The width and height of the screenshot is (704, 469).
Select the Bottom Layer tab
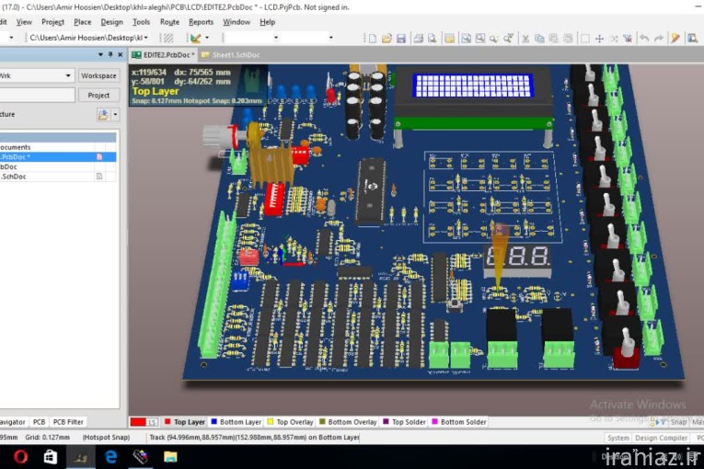click(236, 422)
